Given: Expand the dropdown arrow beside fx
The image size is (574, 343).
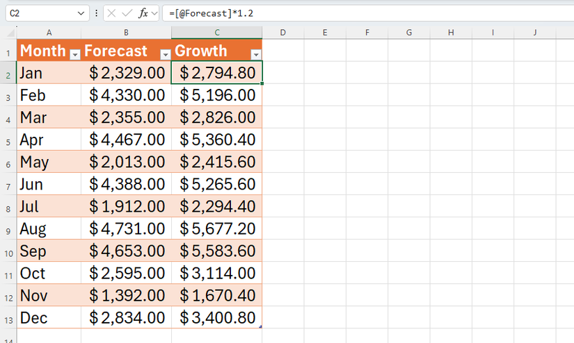Looking at the screenshot, I should tap(154, 13).
